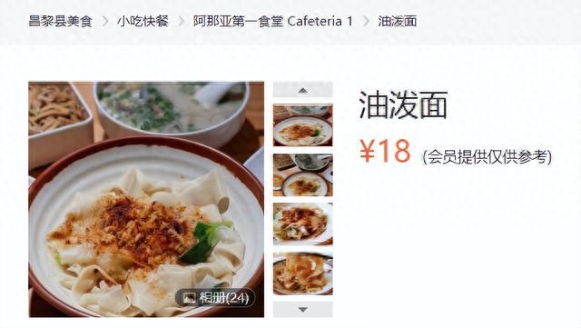Open 阿那亚第一食堂 Cafeteria 1 restaurant page
Viewport: 581px width, 328px height.
[273, 21]
